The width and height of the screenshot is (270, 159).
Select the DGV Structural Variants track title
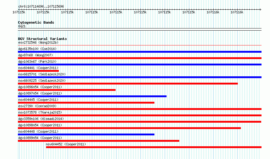click(x=42, y=39)
